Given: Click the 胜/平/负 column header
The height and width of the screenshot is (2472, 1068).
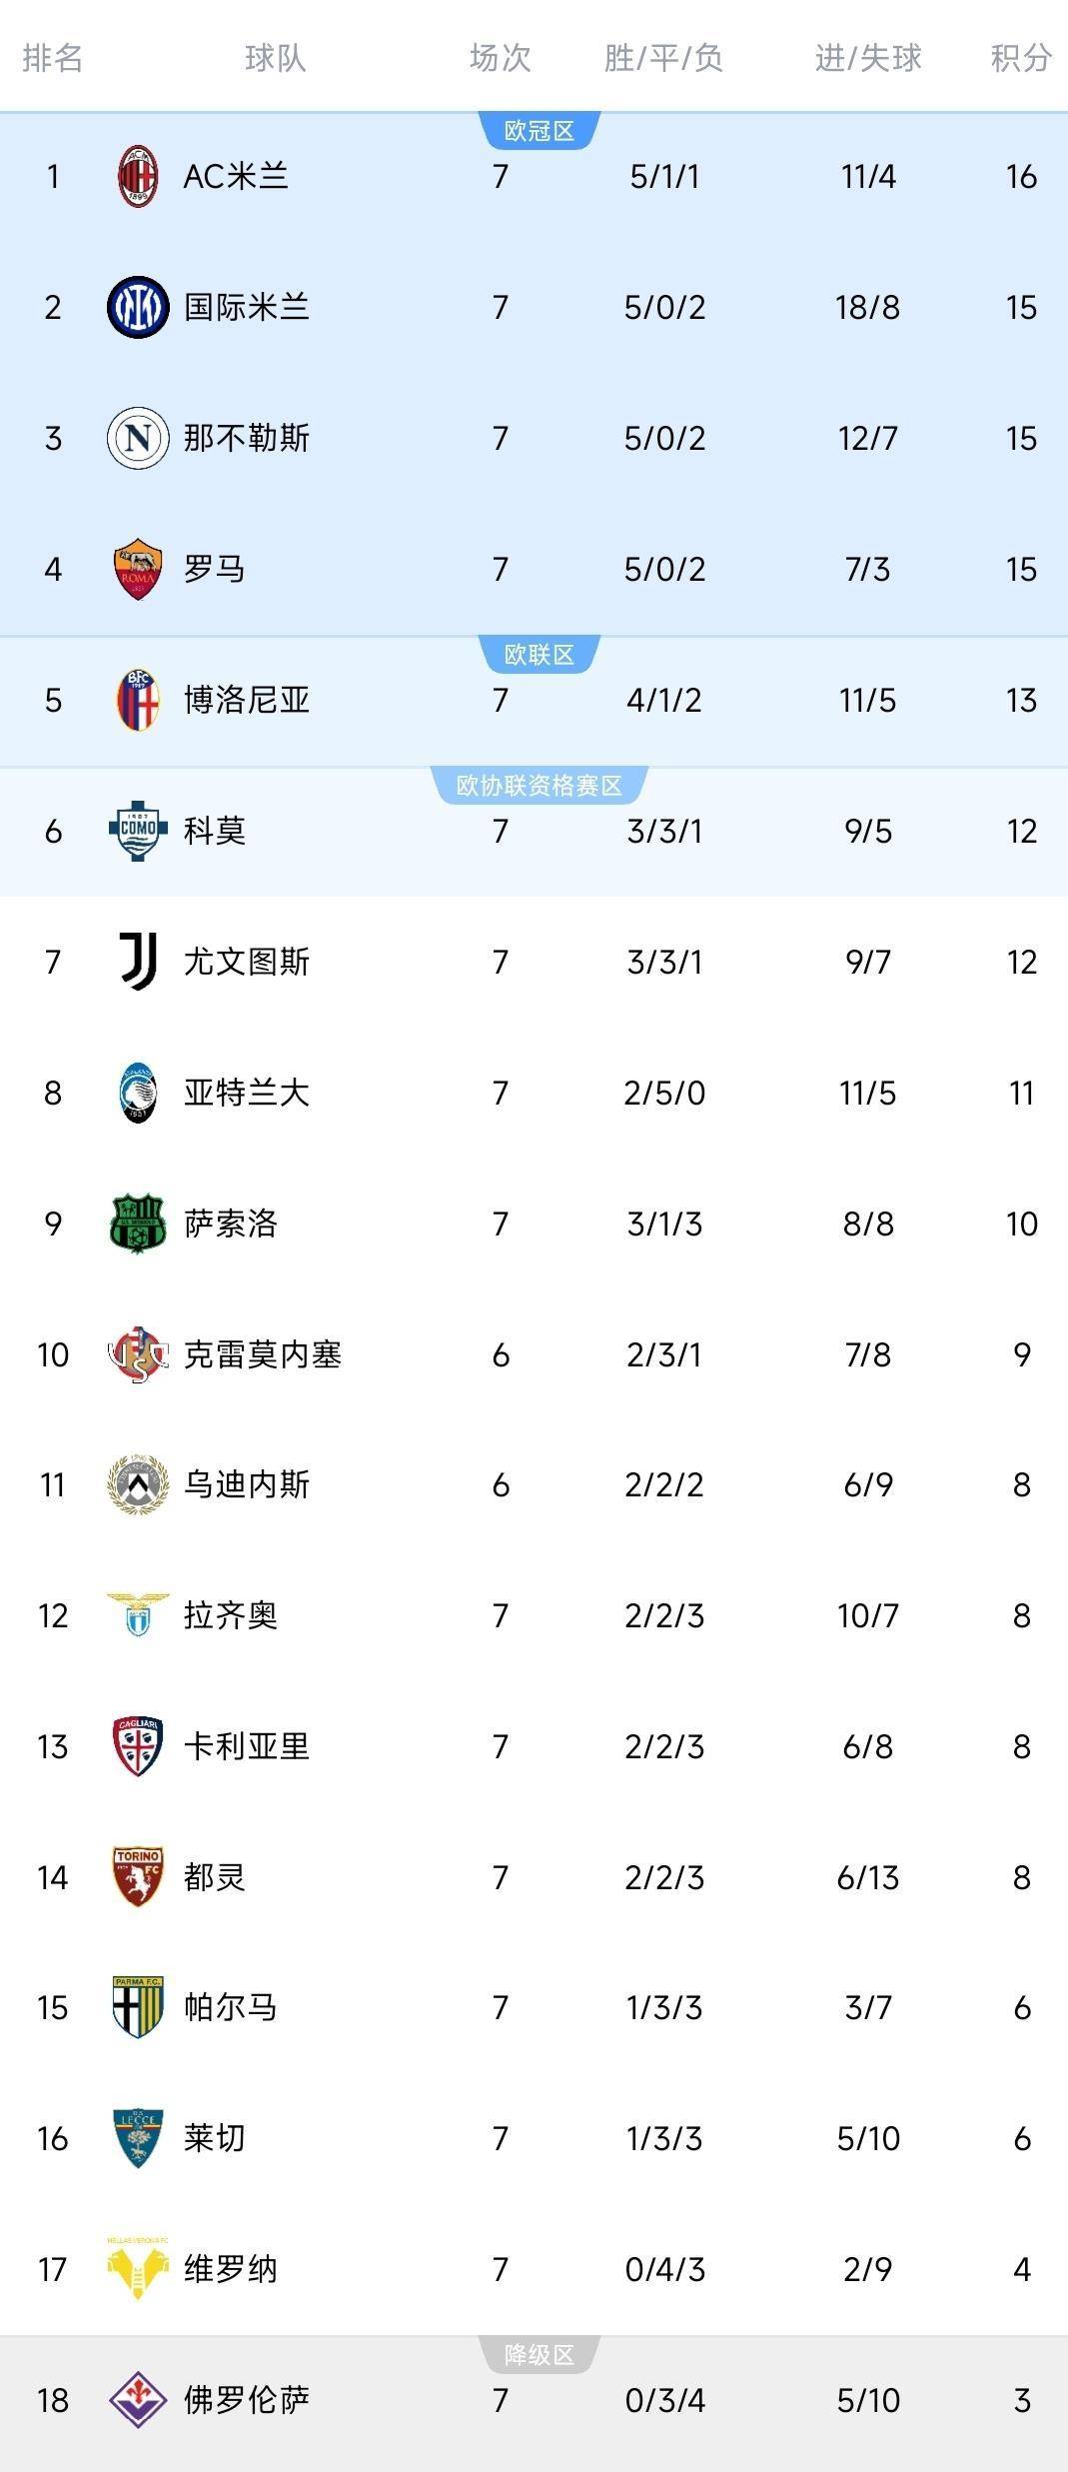Looking at the screenshot, I should [x=663, y=58].
